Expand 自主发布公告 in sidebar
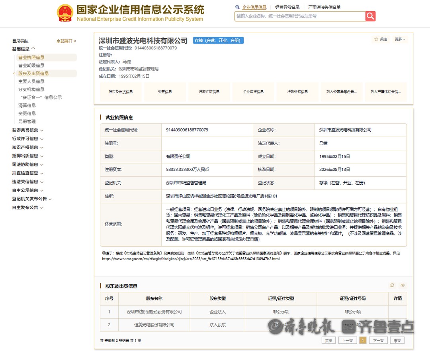This screenshot has width=430, height=351. tap(28, 208)
